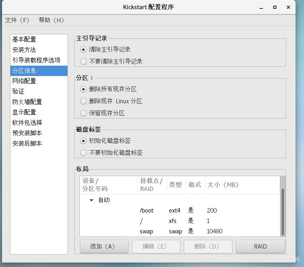Open 安装后脚本 section
The image size is (304, 267).
tap(39, 143)
